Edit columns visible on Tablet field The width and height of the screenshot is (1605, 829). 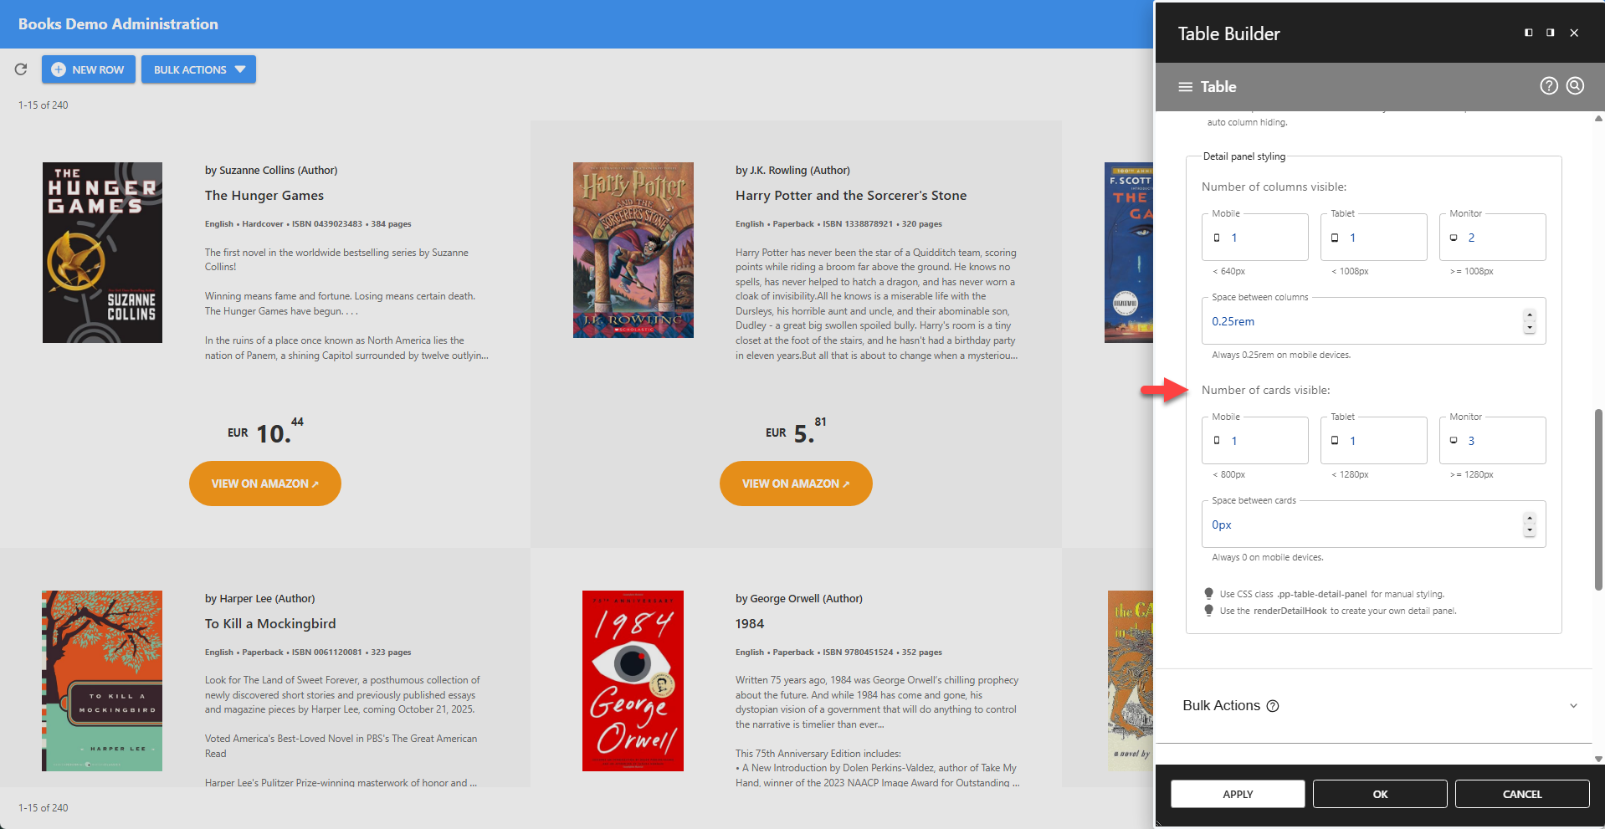click(1373, 238)
